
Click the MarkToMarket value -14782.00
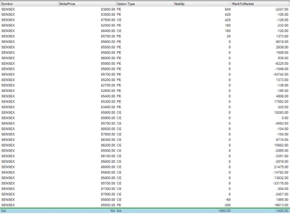pos(280,173)
